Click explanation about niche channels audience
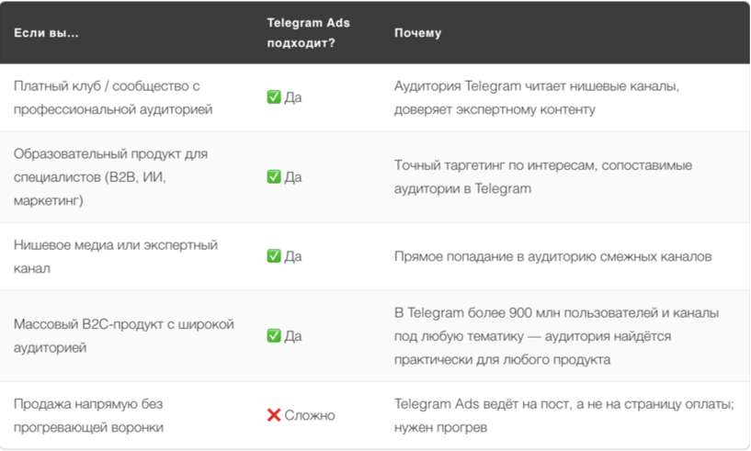Image resolution: width=751 pixels, height=451 pixels. tap(537, 97)
